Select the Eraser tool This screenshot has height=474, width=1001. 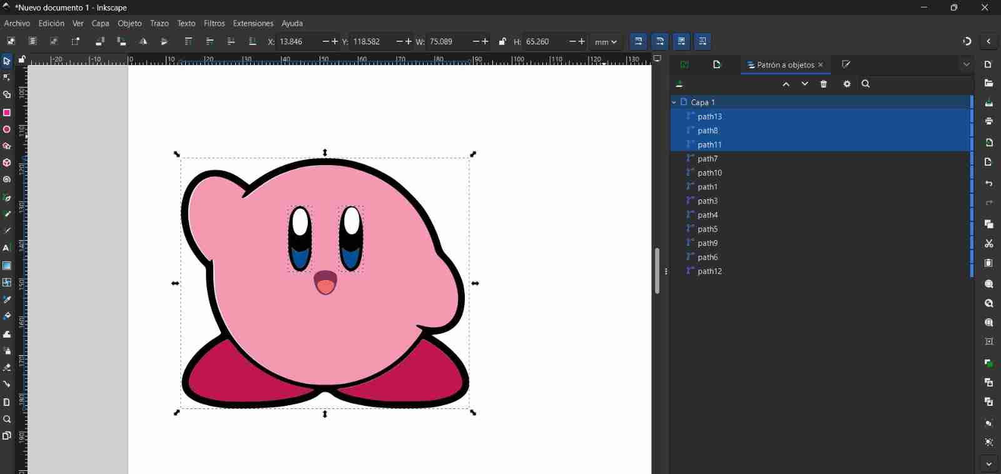(x=7, y=368)
